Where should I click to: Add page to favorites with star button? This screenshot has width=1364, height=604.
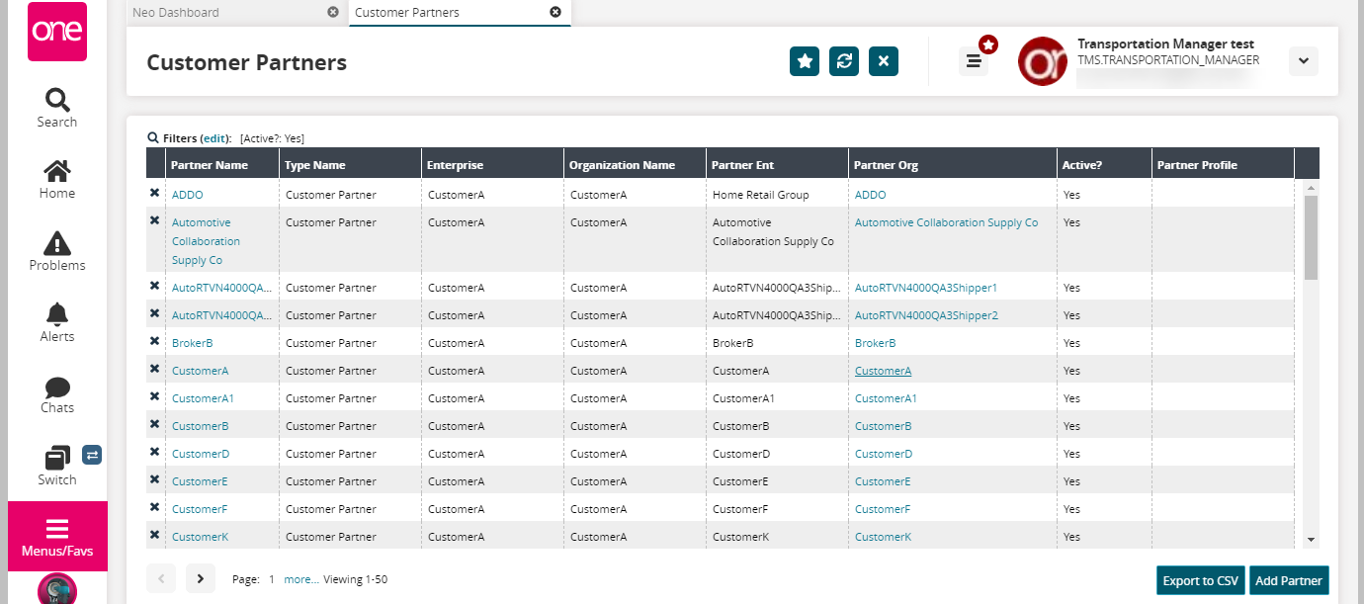tap(805, 61)
